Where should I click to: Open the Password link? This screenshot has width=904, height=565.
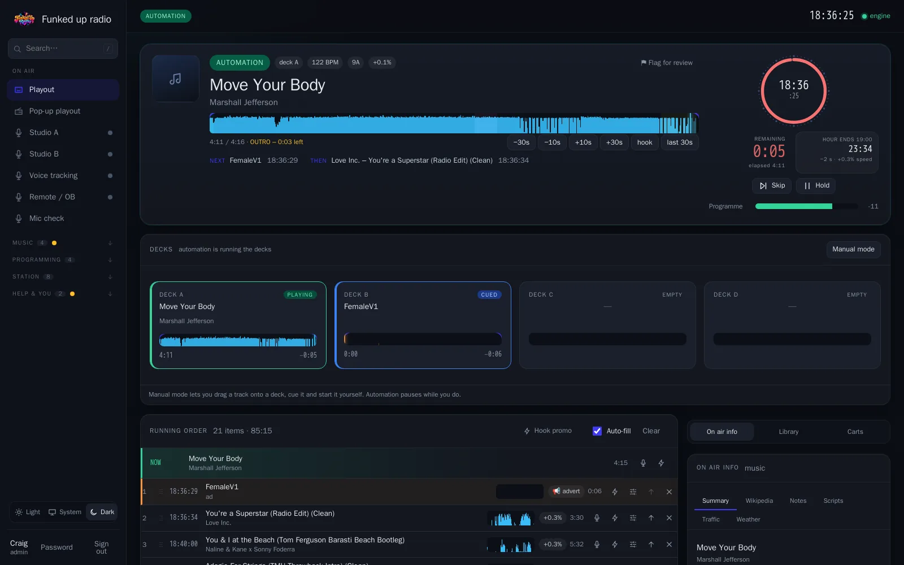(x=56, y=547)
